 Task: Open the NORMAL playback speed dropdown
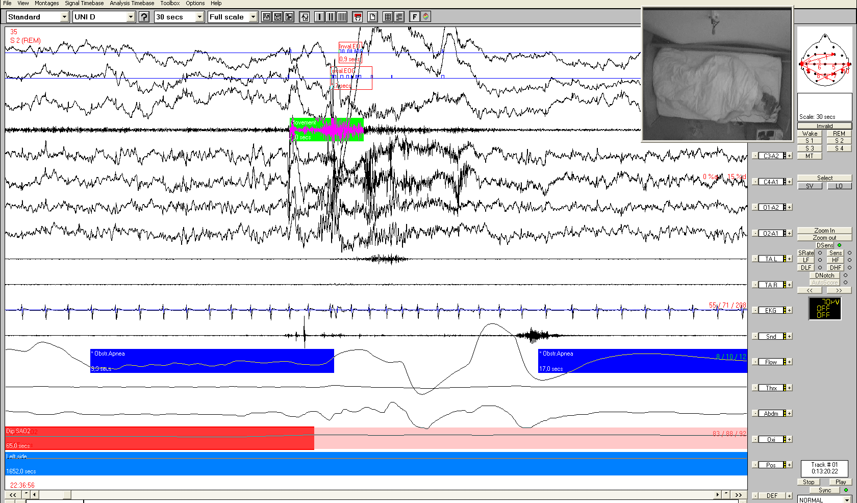[x=847, y=500]
